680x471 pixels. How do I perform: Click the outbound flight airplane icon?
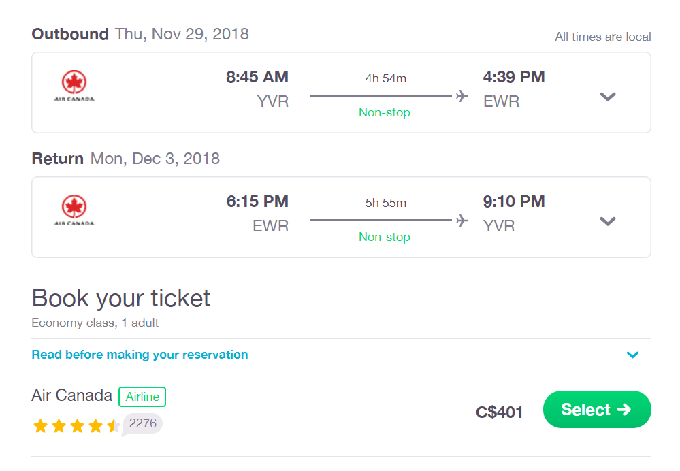pos(462,95)
